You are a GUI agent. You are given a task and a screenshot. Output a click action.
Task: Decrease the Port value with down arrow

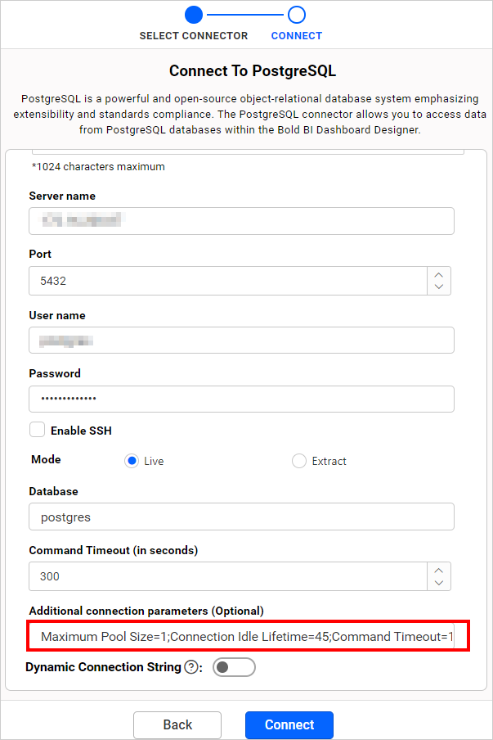(x=439, y=286)
